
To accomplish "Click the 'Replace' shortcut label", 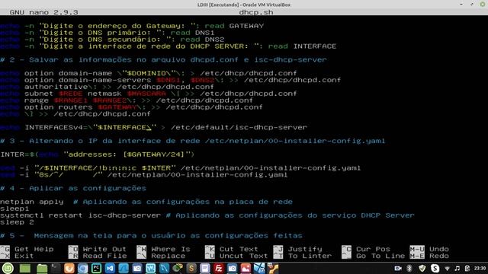I will coord(168,256).
